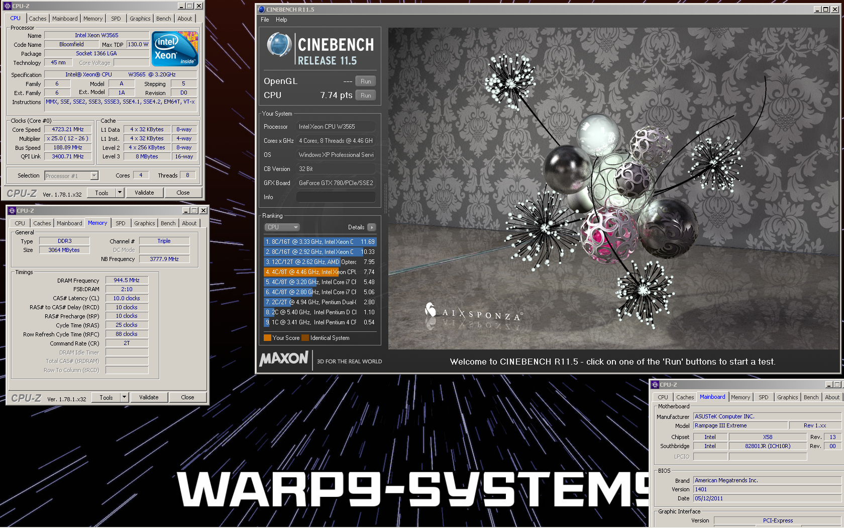Click Tools button in top CPU-Z window
Screen dimensions: 844x528
coord(101,193)
